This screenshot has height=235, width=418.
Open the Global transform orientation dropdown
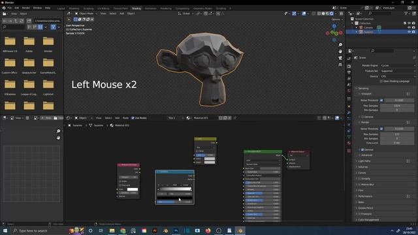185,13
